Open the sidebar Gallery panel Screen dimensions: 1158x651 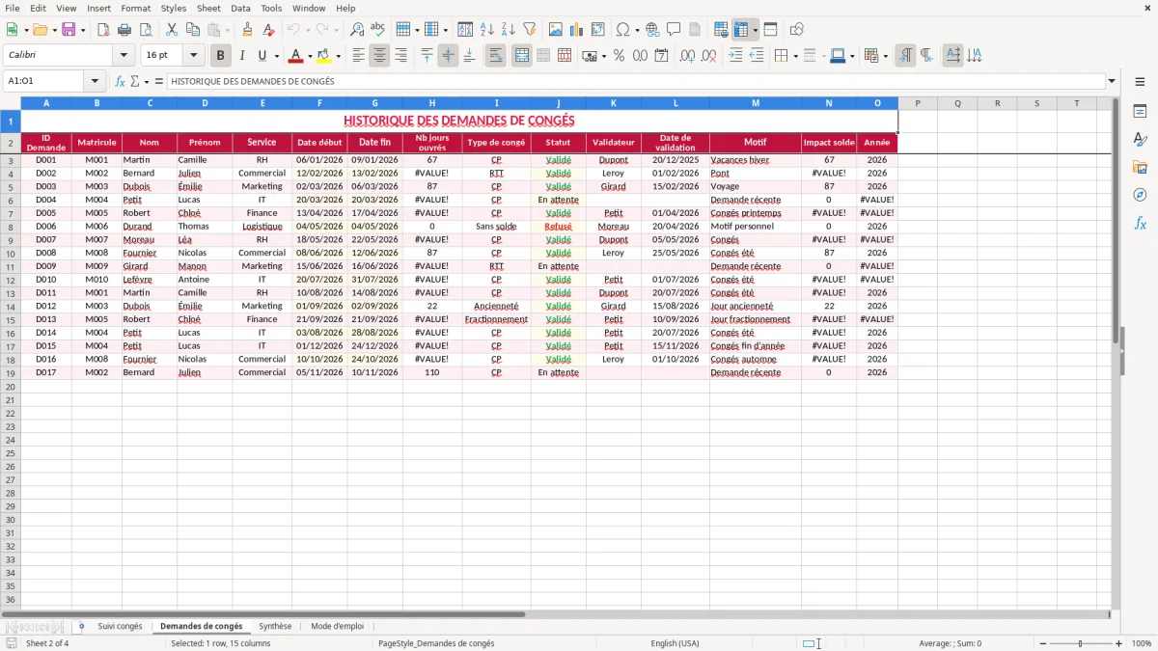pyautogui.click(x=1140, y=168)
